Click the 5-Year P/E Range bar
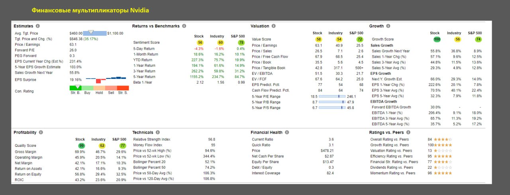 coord(332,96)
